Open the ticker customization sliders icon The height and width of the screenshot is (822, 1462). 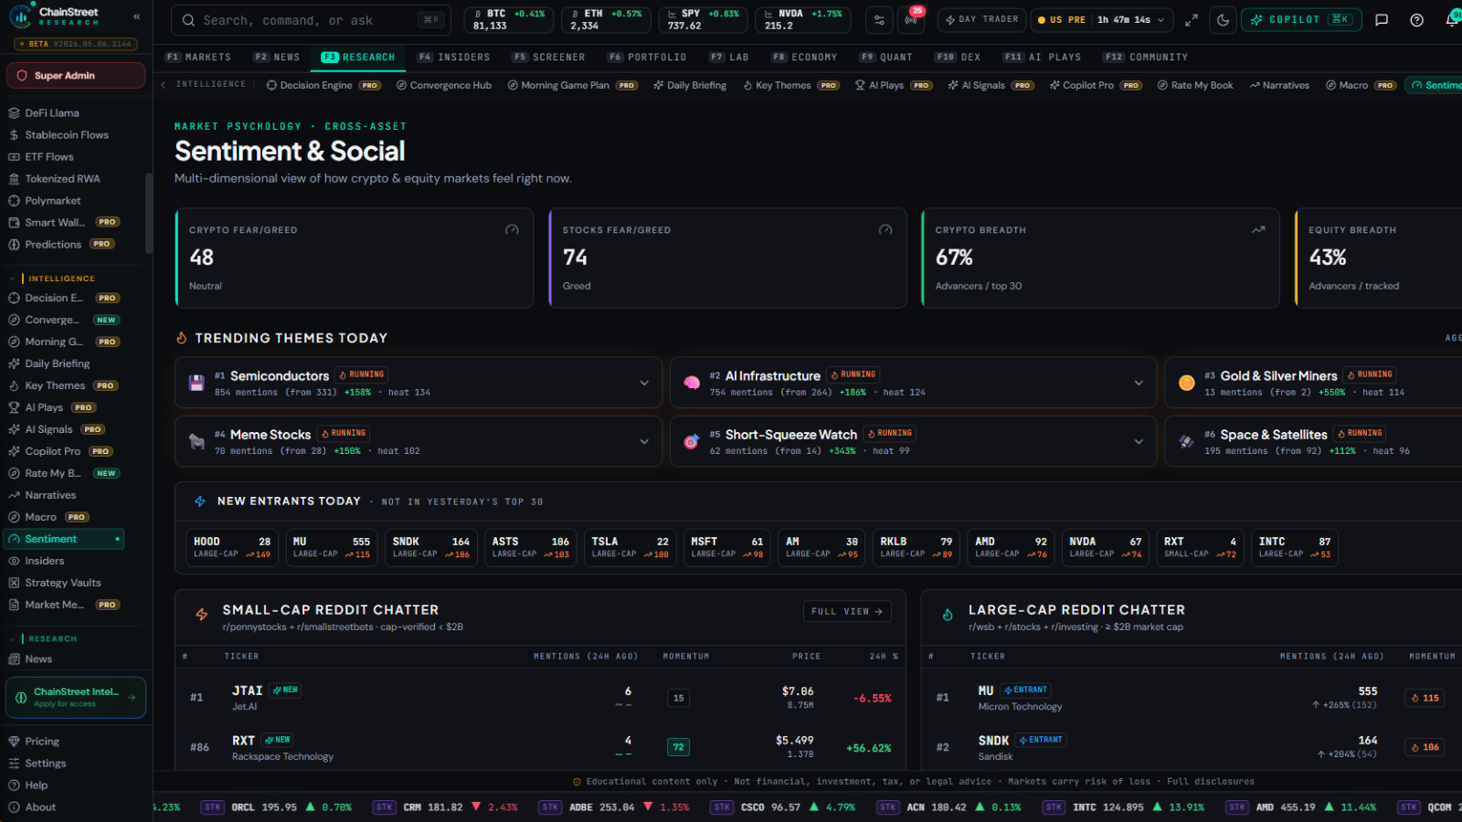coord(879,20)
